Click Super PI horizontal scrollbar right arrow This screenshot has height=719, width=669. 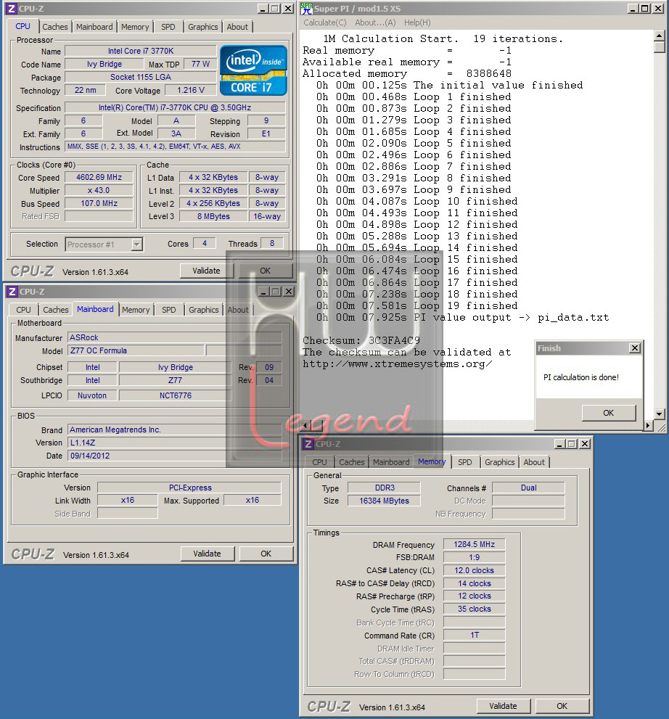coord(648,426)
